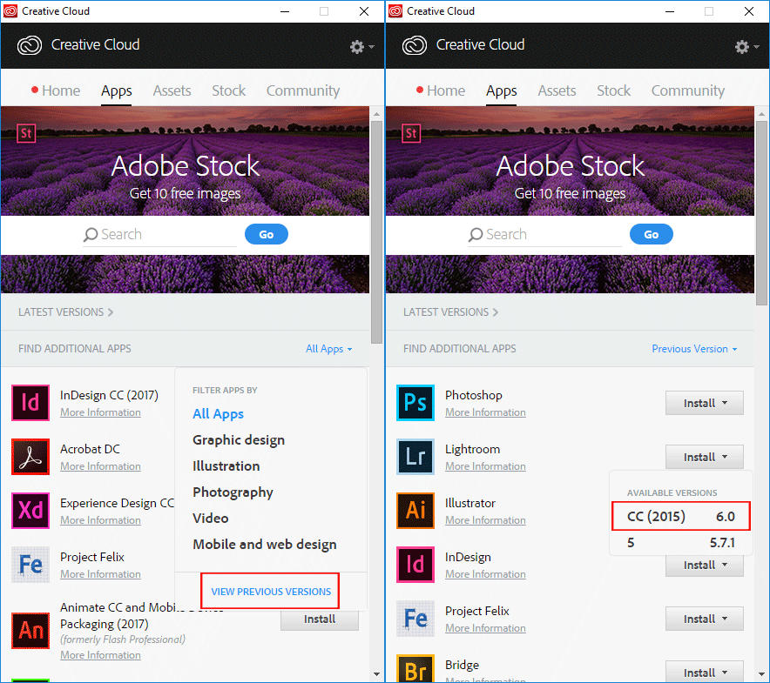
Task: Open More Information for Acrobat DC
Action: click(101, 466)
